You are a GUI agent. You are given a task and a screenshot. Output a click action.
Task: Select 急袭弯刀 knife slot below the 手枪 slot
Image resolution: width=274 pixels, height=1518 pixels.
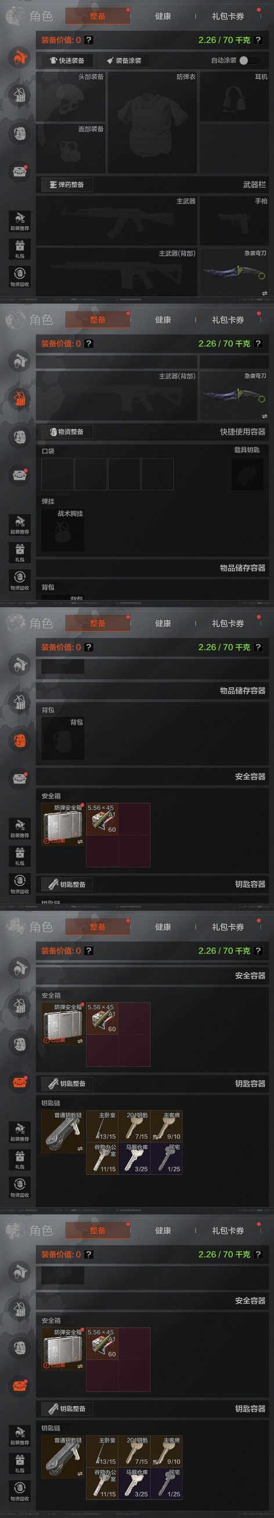click(x=234, y=272)
